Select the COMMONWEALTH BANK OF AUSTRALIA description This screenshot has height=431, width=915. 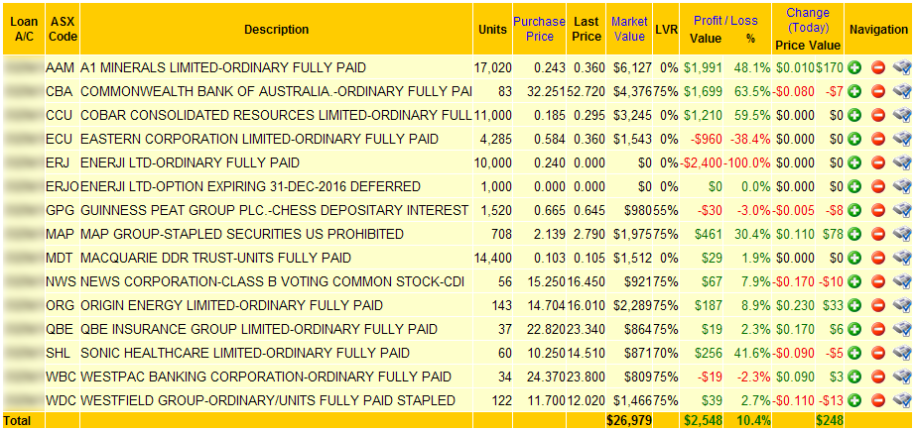(x=276, y=91)
